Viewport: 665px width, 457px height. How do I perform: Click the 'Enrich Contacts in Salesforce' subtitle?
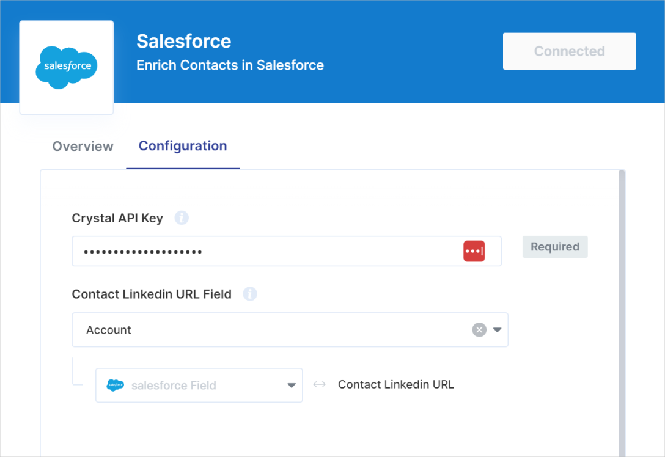[x=230, y=65]
